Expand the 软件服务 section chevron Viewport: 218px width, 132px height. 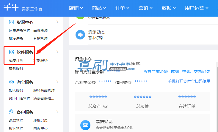pyautogui.click(x=57, y=52)
